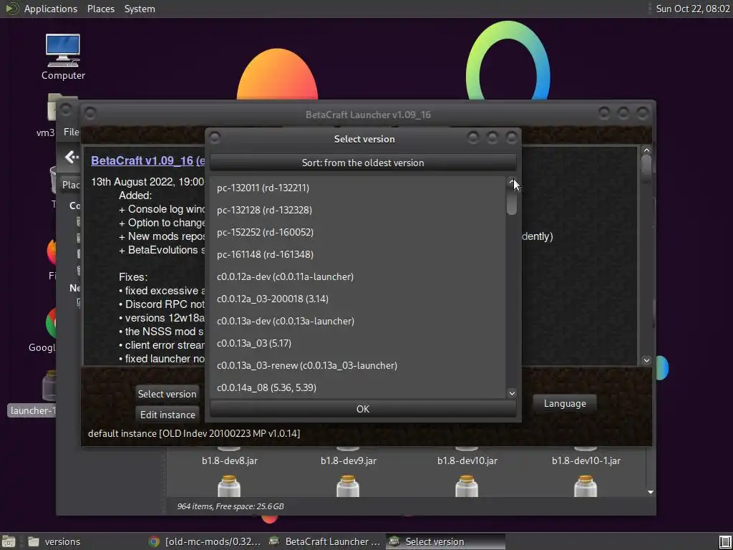This screenshot has width=733, height=550.
Task: Select version c0.0.12a_03-200018 (3.14)
Action: 358,299
